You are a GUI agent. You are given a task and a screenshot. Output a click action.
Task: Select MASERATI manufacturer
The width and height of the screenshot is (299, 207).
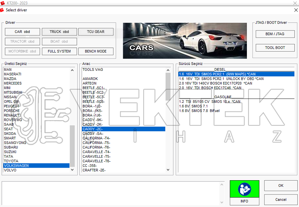point(36,74)
